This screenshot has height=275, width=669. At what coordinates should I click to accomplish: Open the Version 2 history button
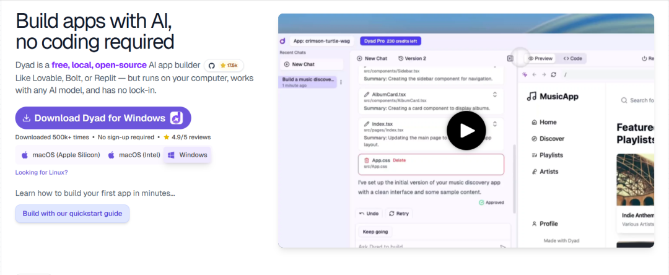point(412,58)
